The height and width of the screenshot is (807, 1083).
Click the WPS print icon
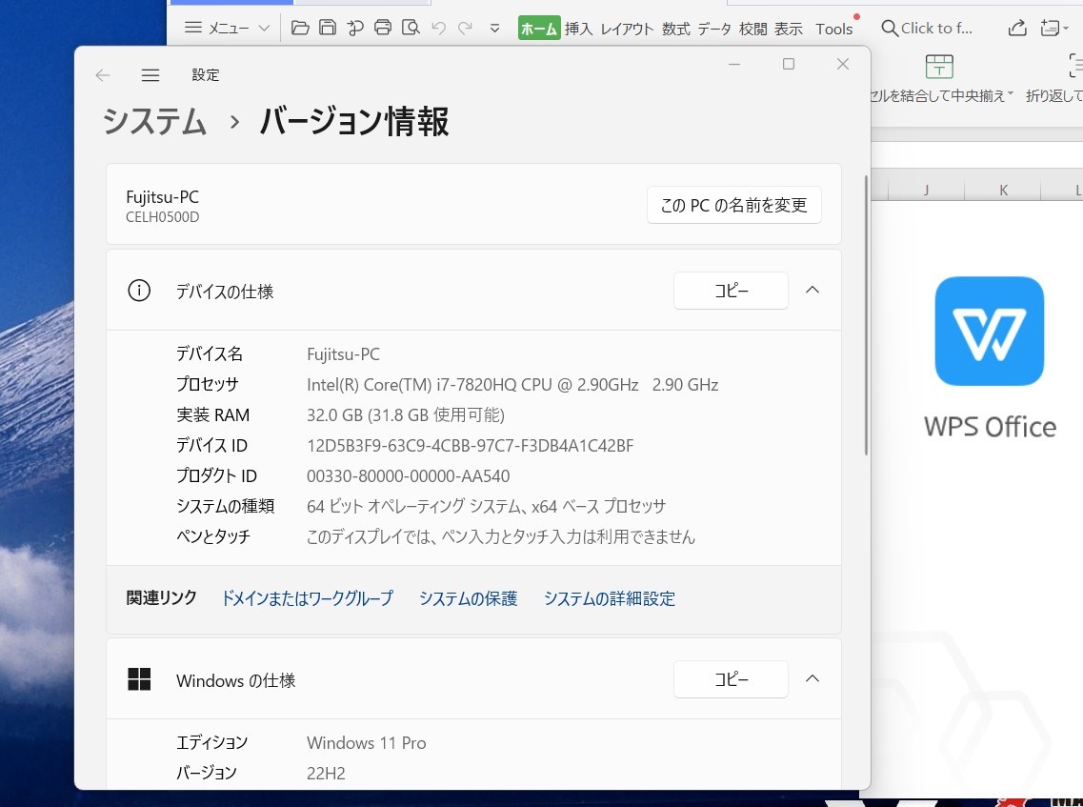point(383,28)
